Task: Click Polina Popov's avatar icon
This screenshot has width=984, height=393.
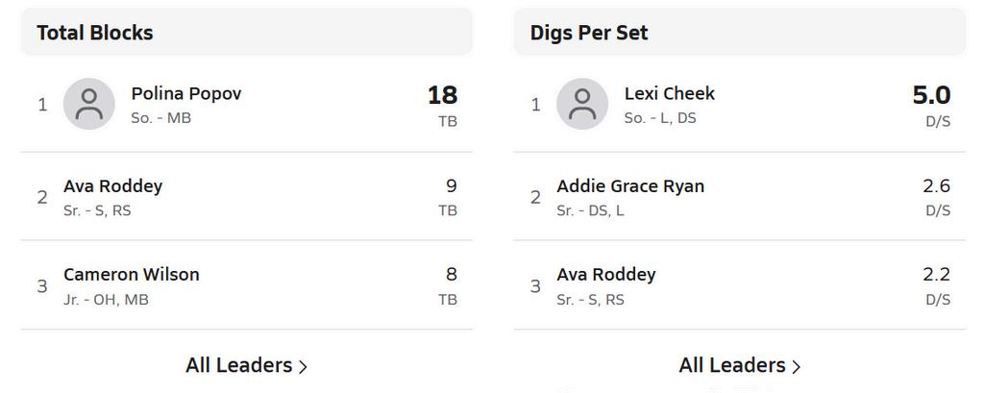Action: tap(89, 104)
